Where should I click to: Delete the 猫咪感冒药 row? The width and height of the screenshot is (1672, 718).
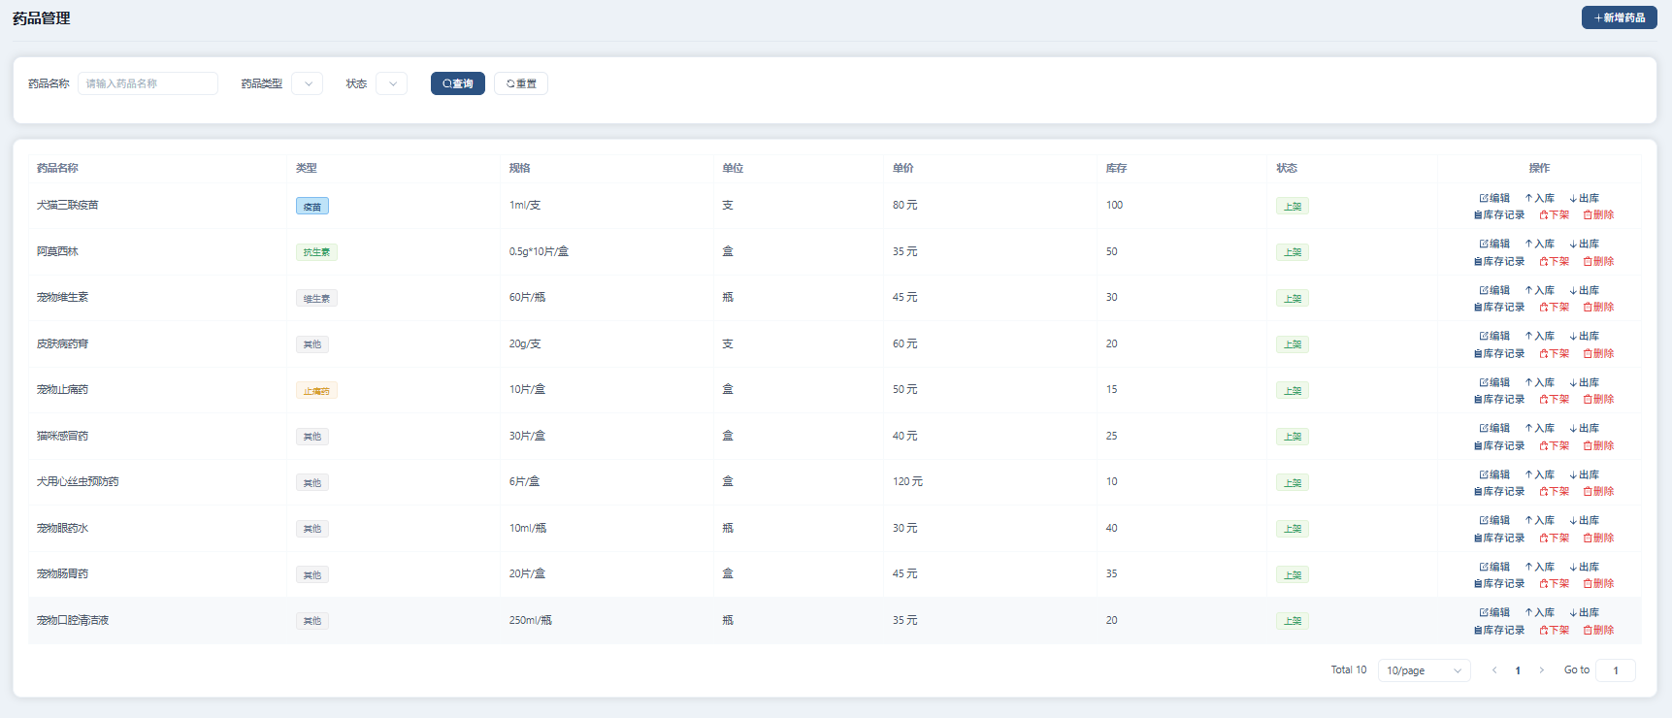[1599, 446]
